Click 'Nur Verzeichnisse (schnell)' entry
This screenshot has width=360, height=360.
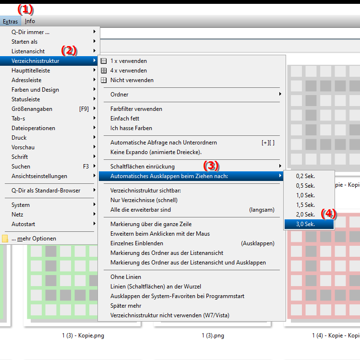point(144,200)
